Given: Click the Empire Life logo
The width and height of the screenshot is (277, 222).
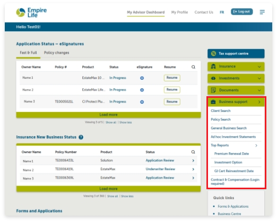Looking at the screenshot, I should (31, 13).
